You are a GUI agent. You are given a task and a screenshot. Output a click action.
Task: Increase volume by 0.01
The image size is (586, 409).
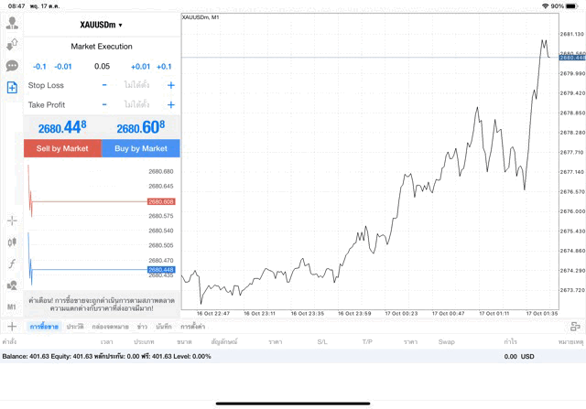(x=140, y=66)
